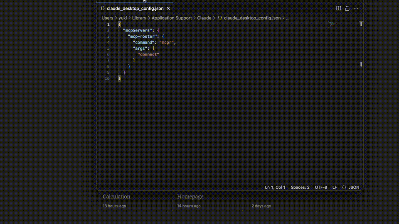Click the Ln 1, Col 1 status item
The height and width of the screenshot is (224, 399).
pyautogui.click(x=275, y=187)
